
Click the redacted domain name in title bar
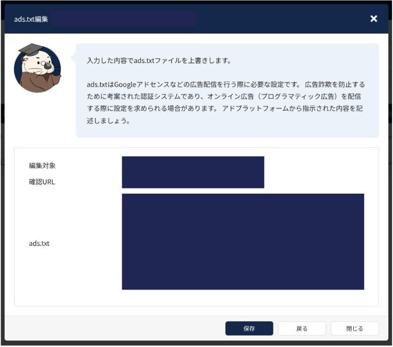[124, 19]
